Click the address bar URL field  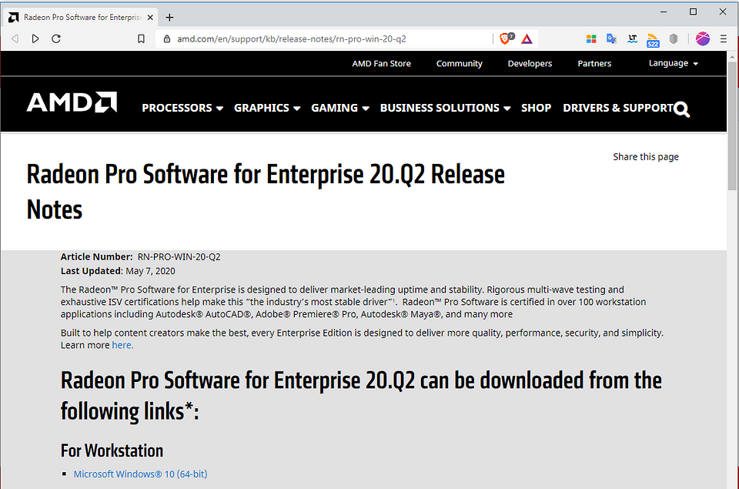[x=323, y=39]
